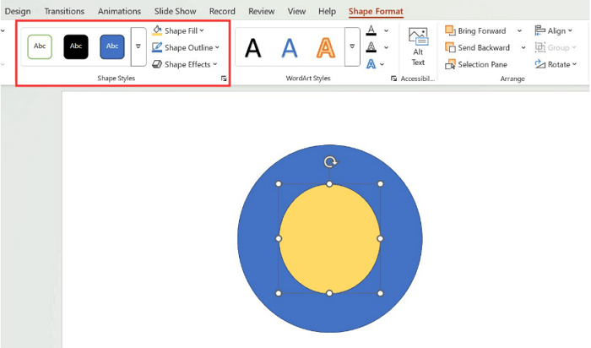Click Bring Forward icon

coord(450,31)
